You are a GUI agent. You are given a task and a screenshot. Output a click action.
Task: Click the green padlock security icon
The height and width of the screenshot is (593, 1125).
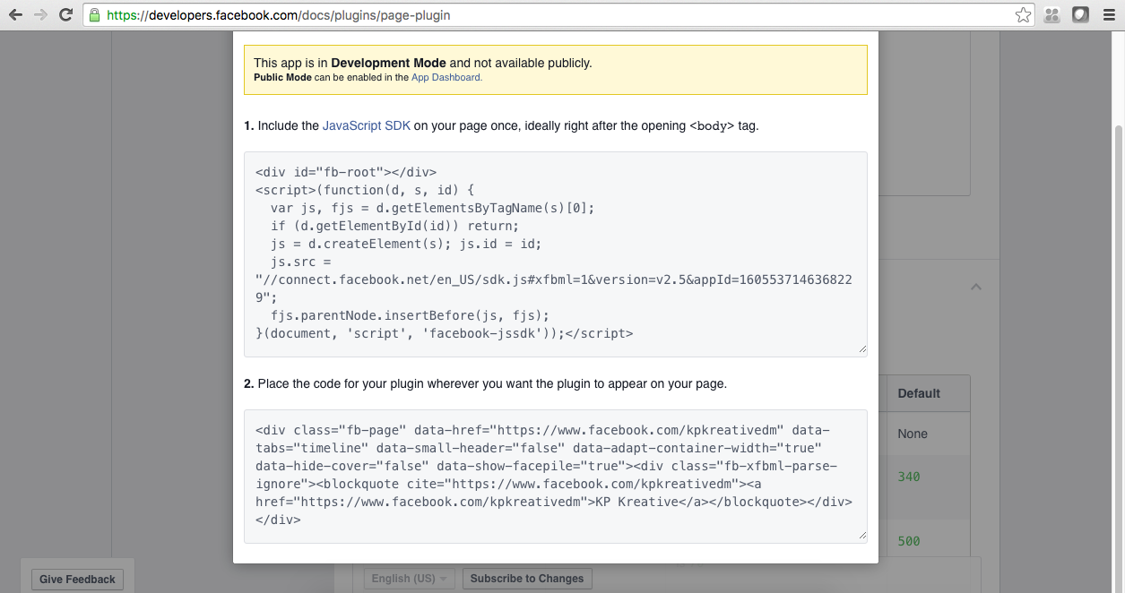point(95,15)
